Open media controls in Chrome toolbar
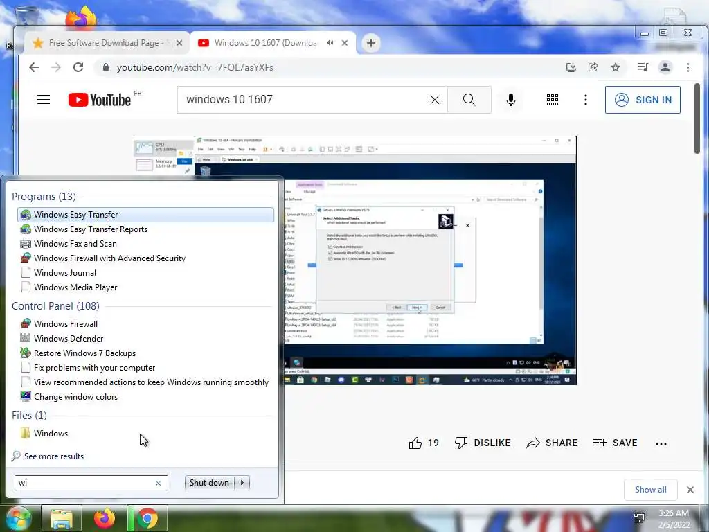Viewport: 709px width, 532px height. (x=643, y=67)
